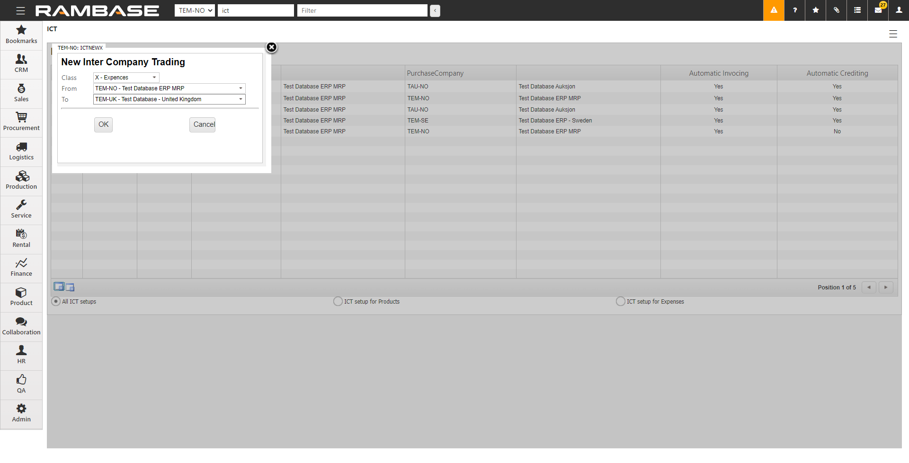The image size is (909, 463).
Task: Open the mail inbox icon with badge
Action: pyautogui.click(x=878, y=10)
